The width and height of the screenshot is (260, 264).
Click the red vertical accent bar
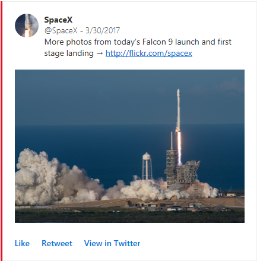point(1,132)
